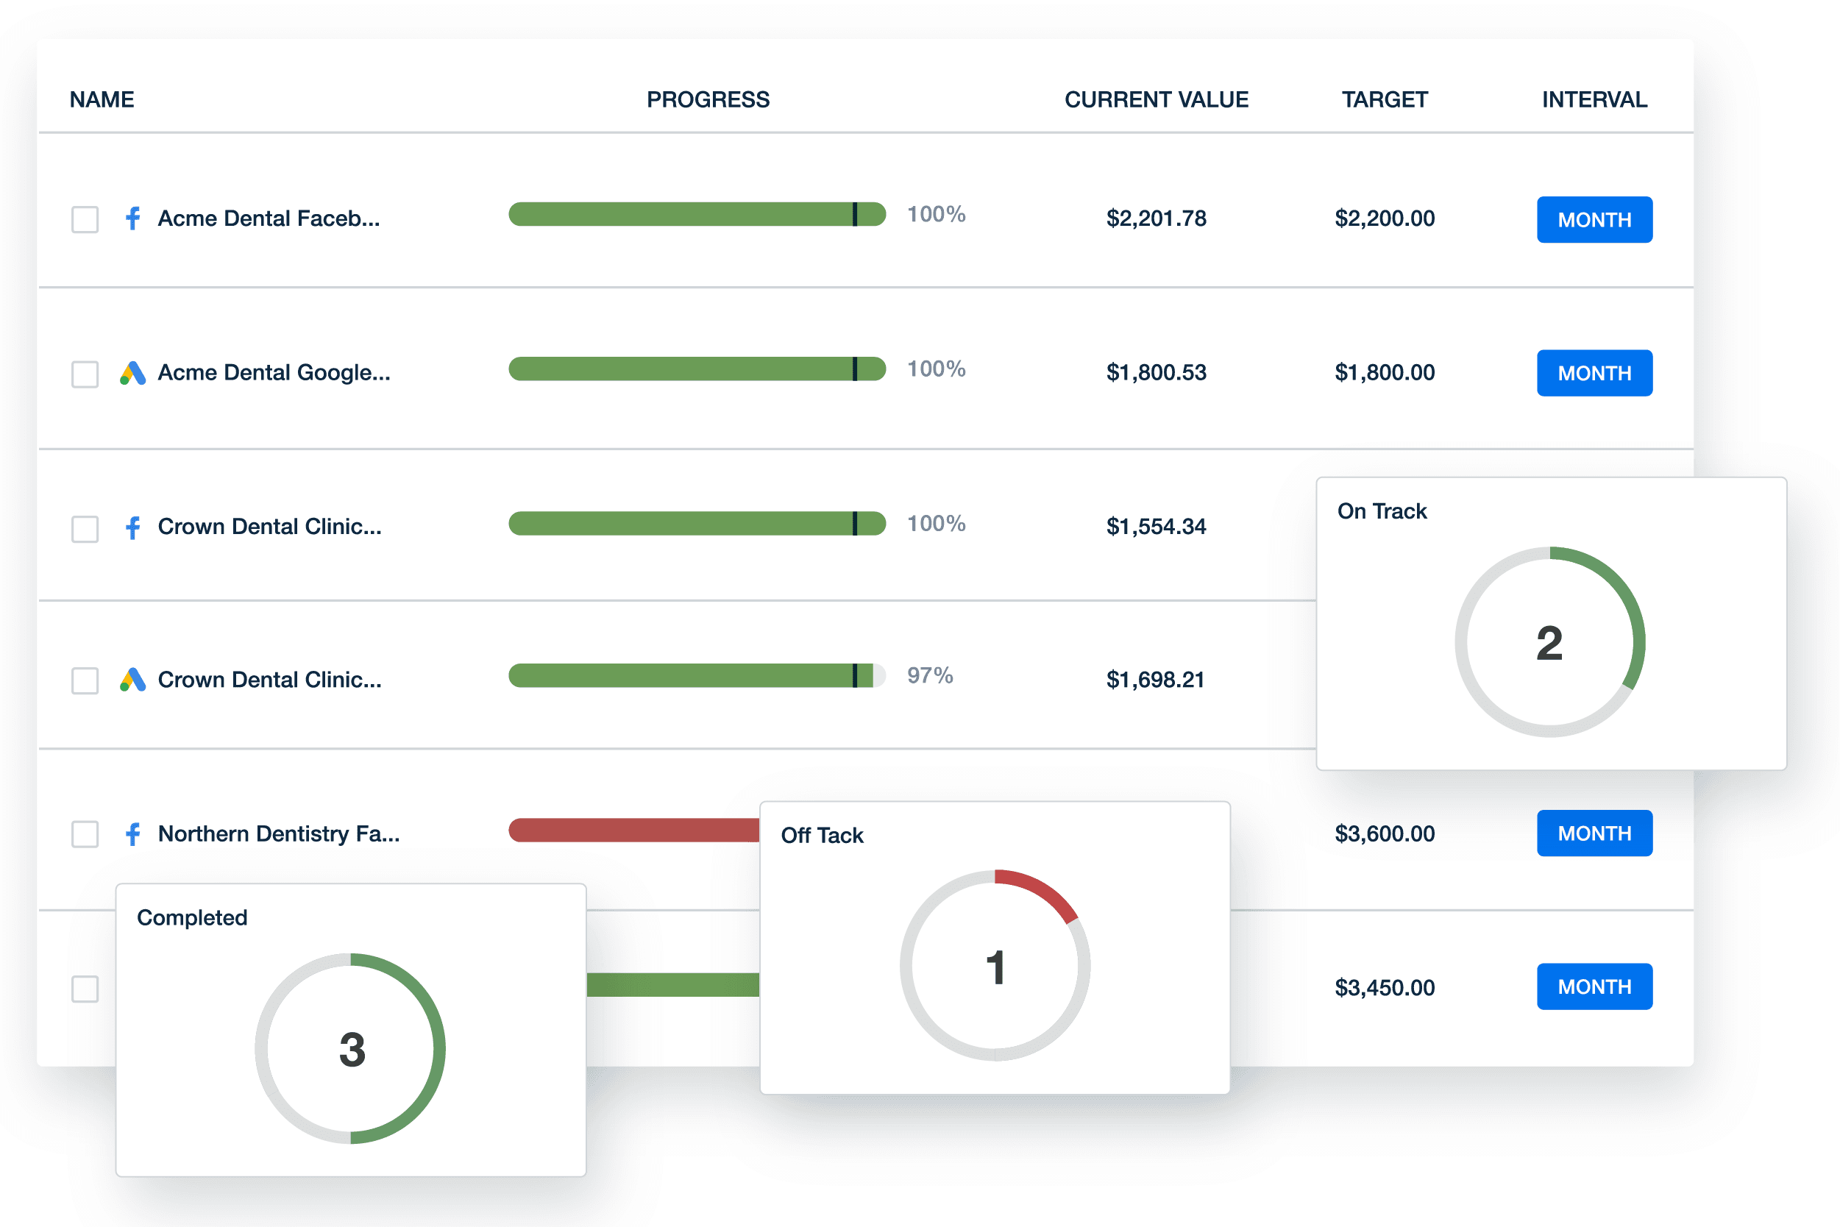Click the On Track donut chart
Screen dimensions: 1840x1227
click(1549, 642)
